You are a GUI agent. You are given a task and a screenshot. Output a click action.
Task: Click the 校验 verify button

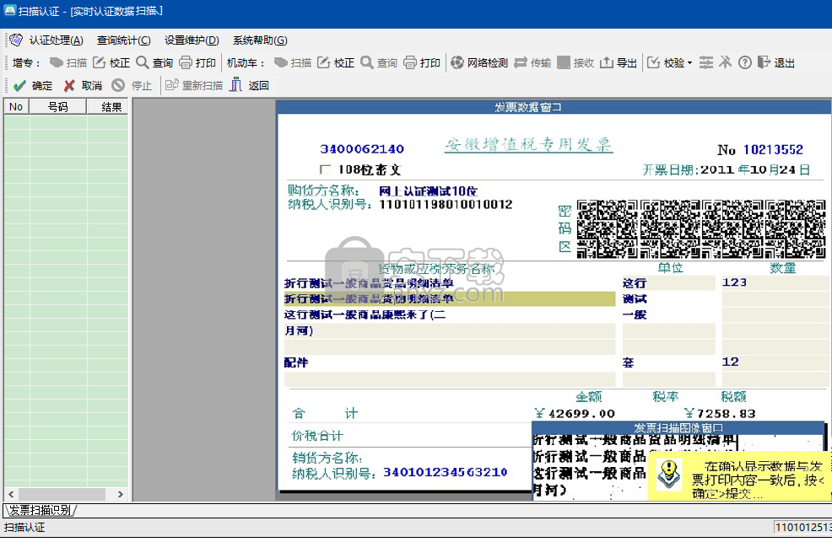666,62
